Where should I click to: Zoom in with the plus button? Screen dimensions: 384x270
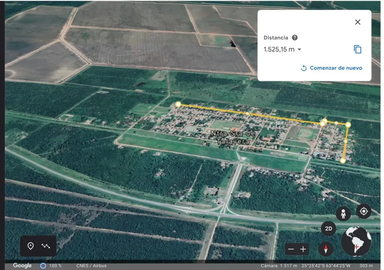pos(303,249)
